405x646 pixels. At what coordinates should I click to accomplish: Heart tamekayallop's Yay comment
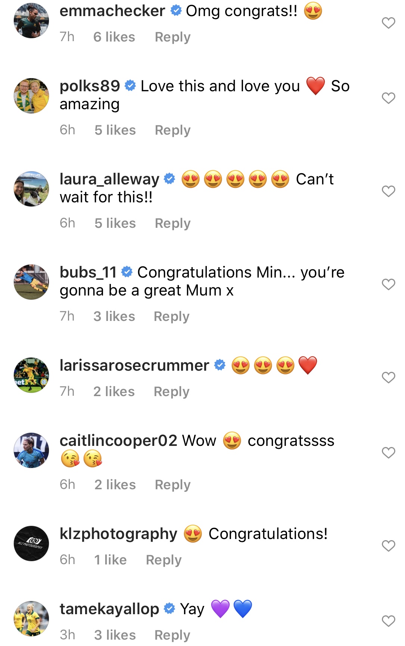tap(388, 621)
